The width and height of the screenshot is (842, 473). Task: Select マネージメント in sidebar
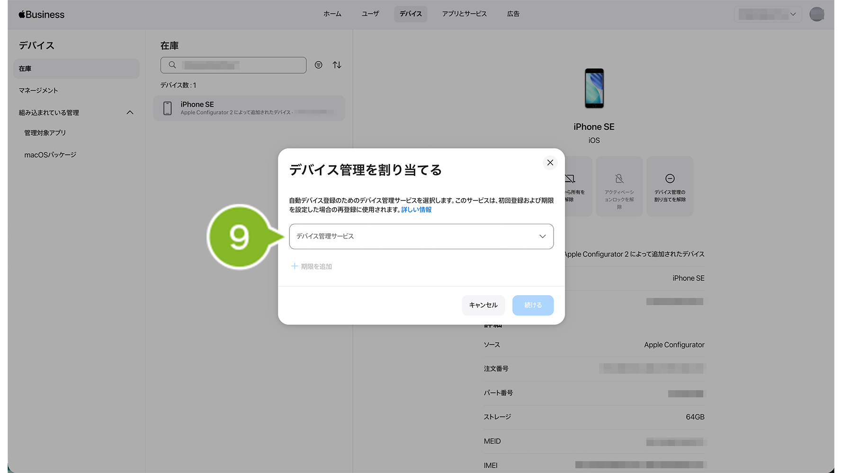pyautogui.click(x=38, y=90)
